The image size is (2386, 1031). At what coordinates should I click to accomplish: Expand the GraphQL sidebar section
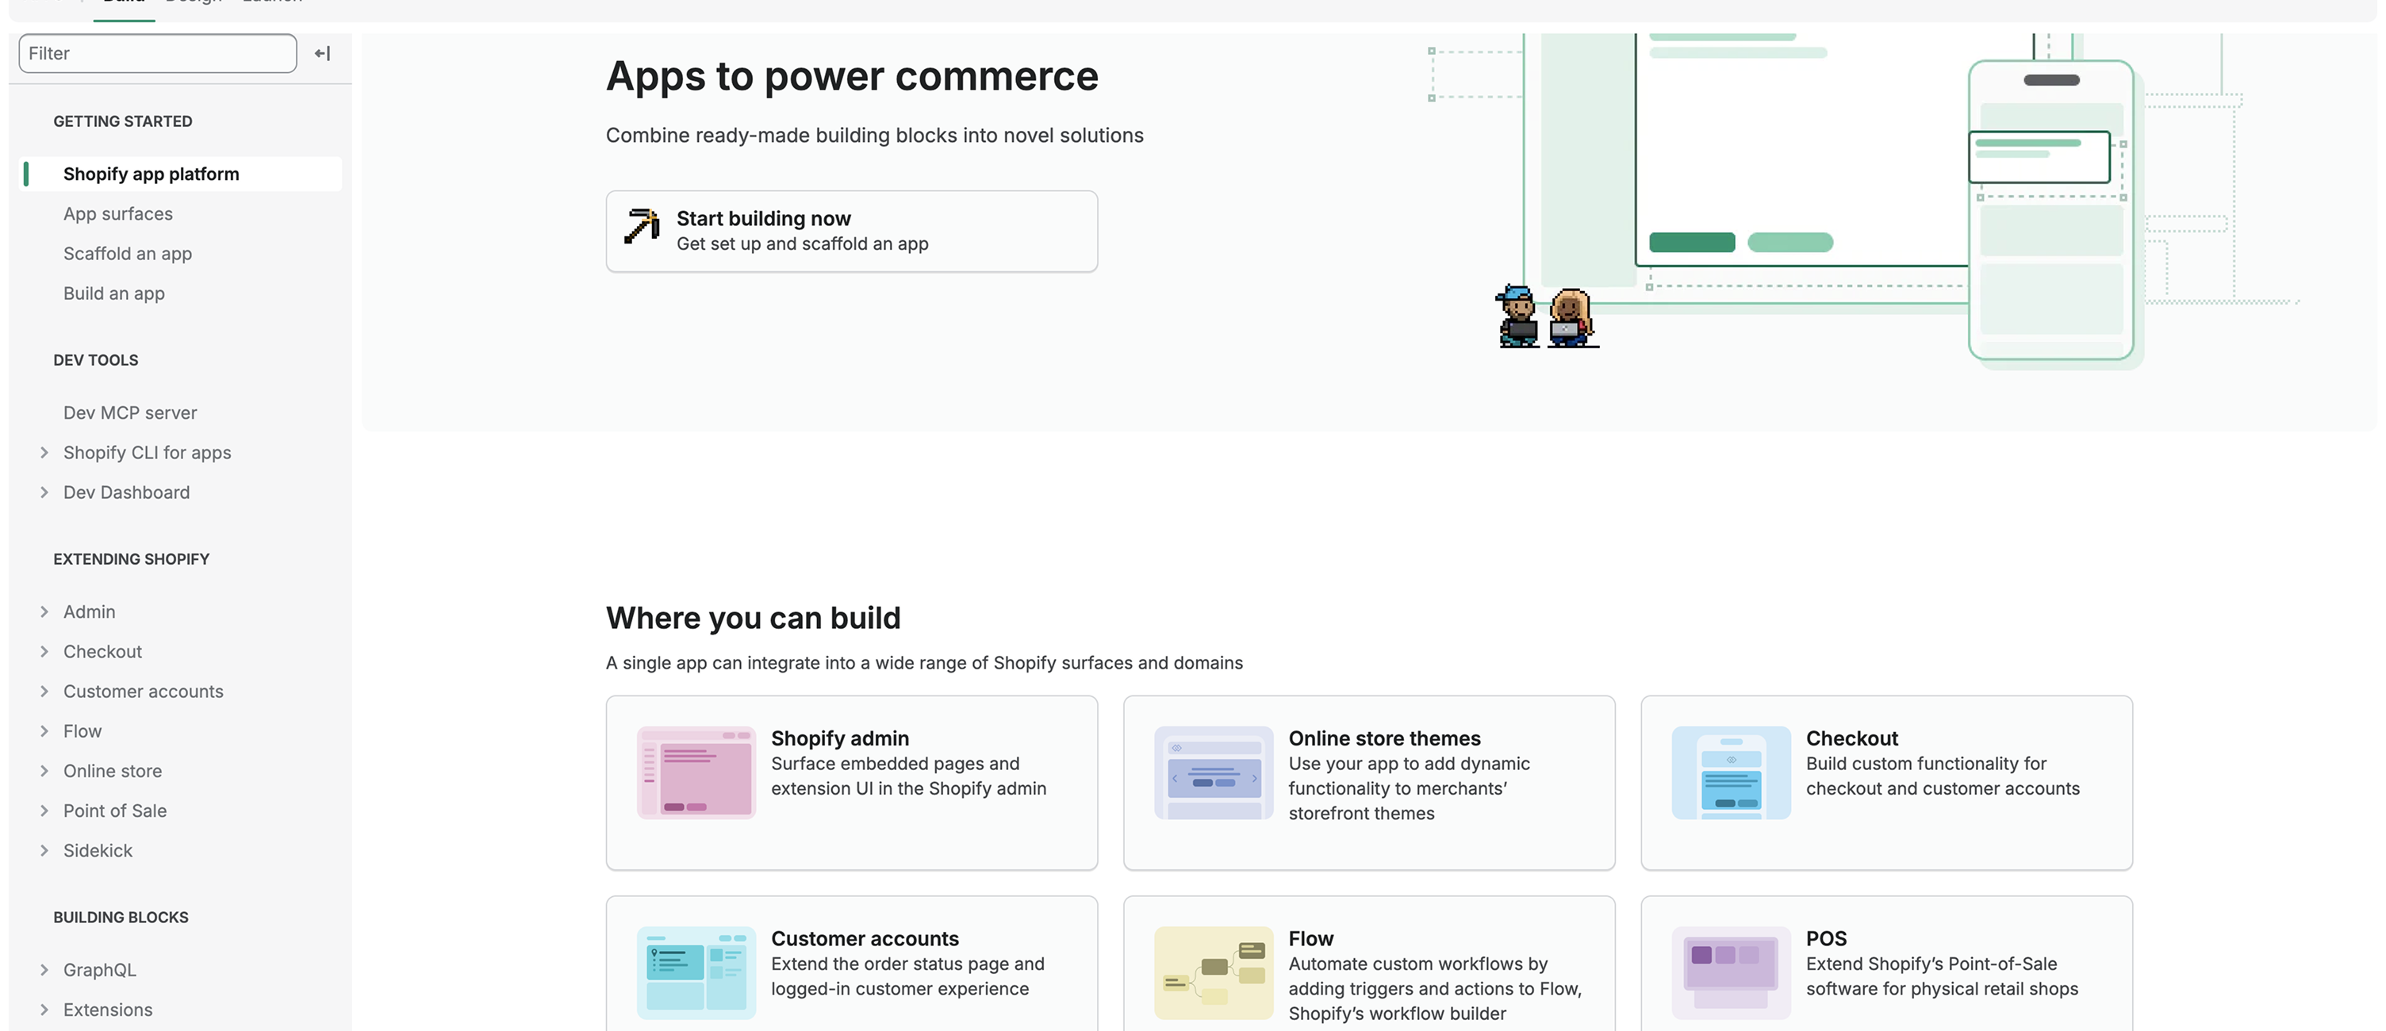point(44,970)
